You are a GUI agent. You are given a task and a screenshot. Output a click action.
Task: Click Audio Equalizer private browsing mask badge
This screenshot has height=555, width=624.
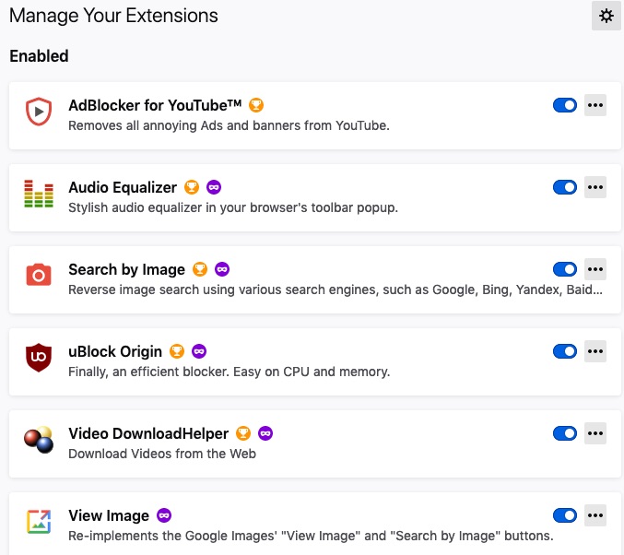(x=214, y=187)
